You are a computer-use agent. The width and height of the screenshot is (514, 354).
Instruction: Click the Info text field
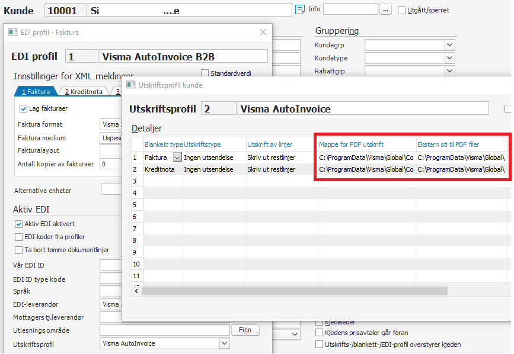point(350,9)
